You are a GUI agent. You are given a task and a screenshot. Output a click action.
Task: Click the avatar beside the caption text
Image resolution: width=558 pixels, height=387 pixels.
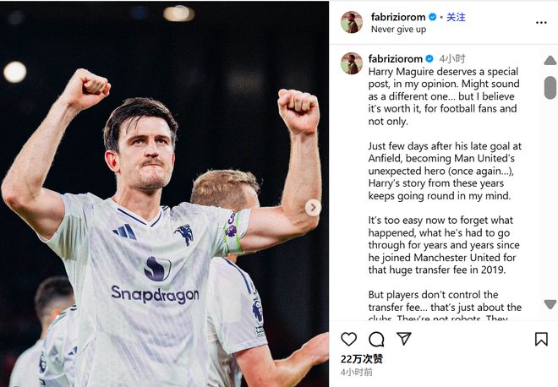coord(352,63)
